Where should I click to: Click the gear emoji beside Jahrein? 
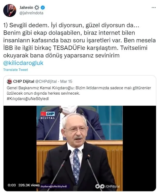point(37,8)
